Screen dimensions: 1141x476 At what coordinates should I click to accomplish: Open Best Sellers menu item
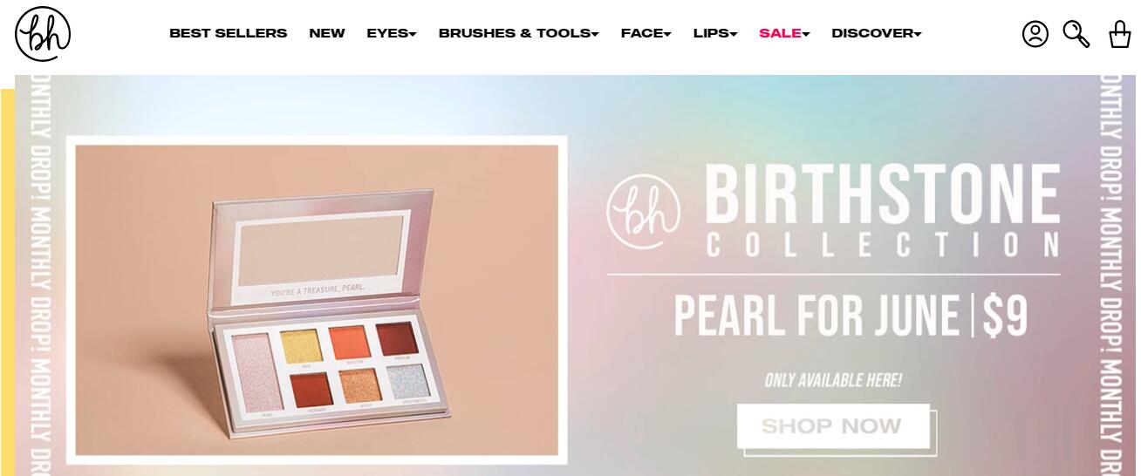coord(228,33)
